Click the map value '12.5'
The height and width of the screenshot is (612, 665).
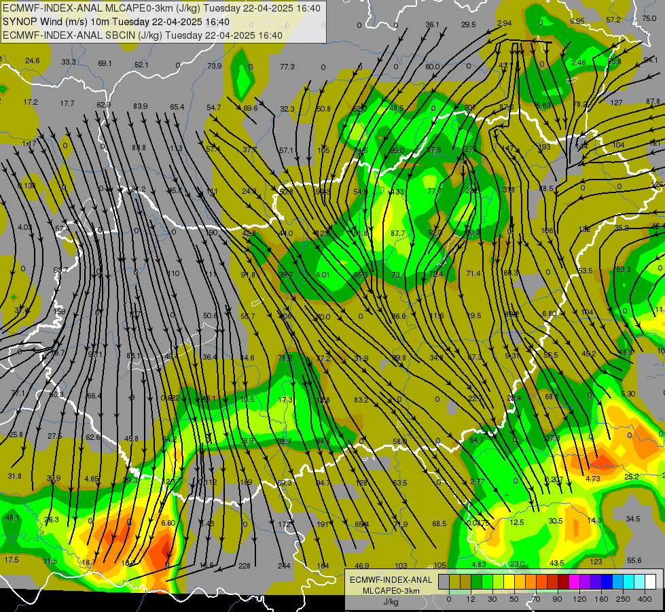pyautogui.click(x=517, y=522)
